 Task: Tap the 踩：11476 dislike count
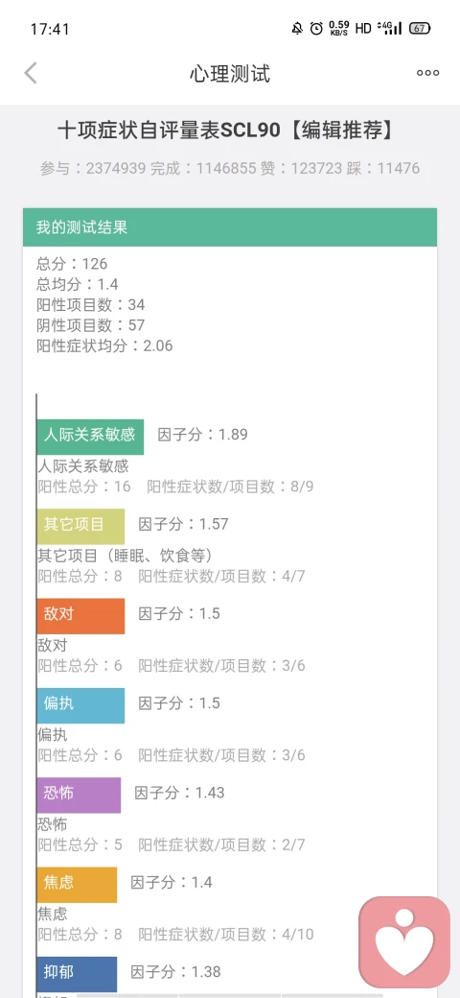383,169
